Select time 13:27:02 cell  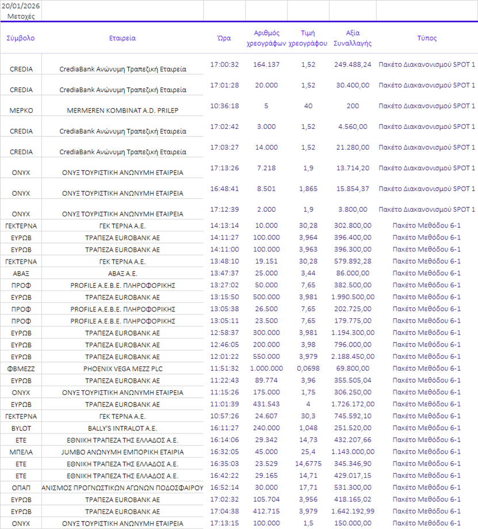[x=224, y=285]
